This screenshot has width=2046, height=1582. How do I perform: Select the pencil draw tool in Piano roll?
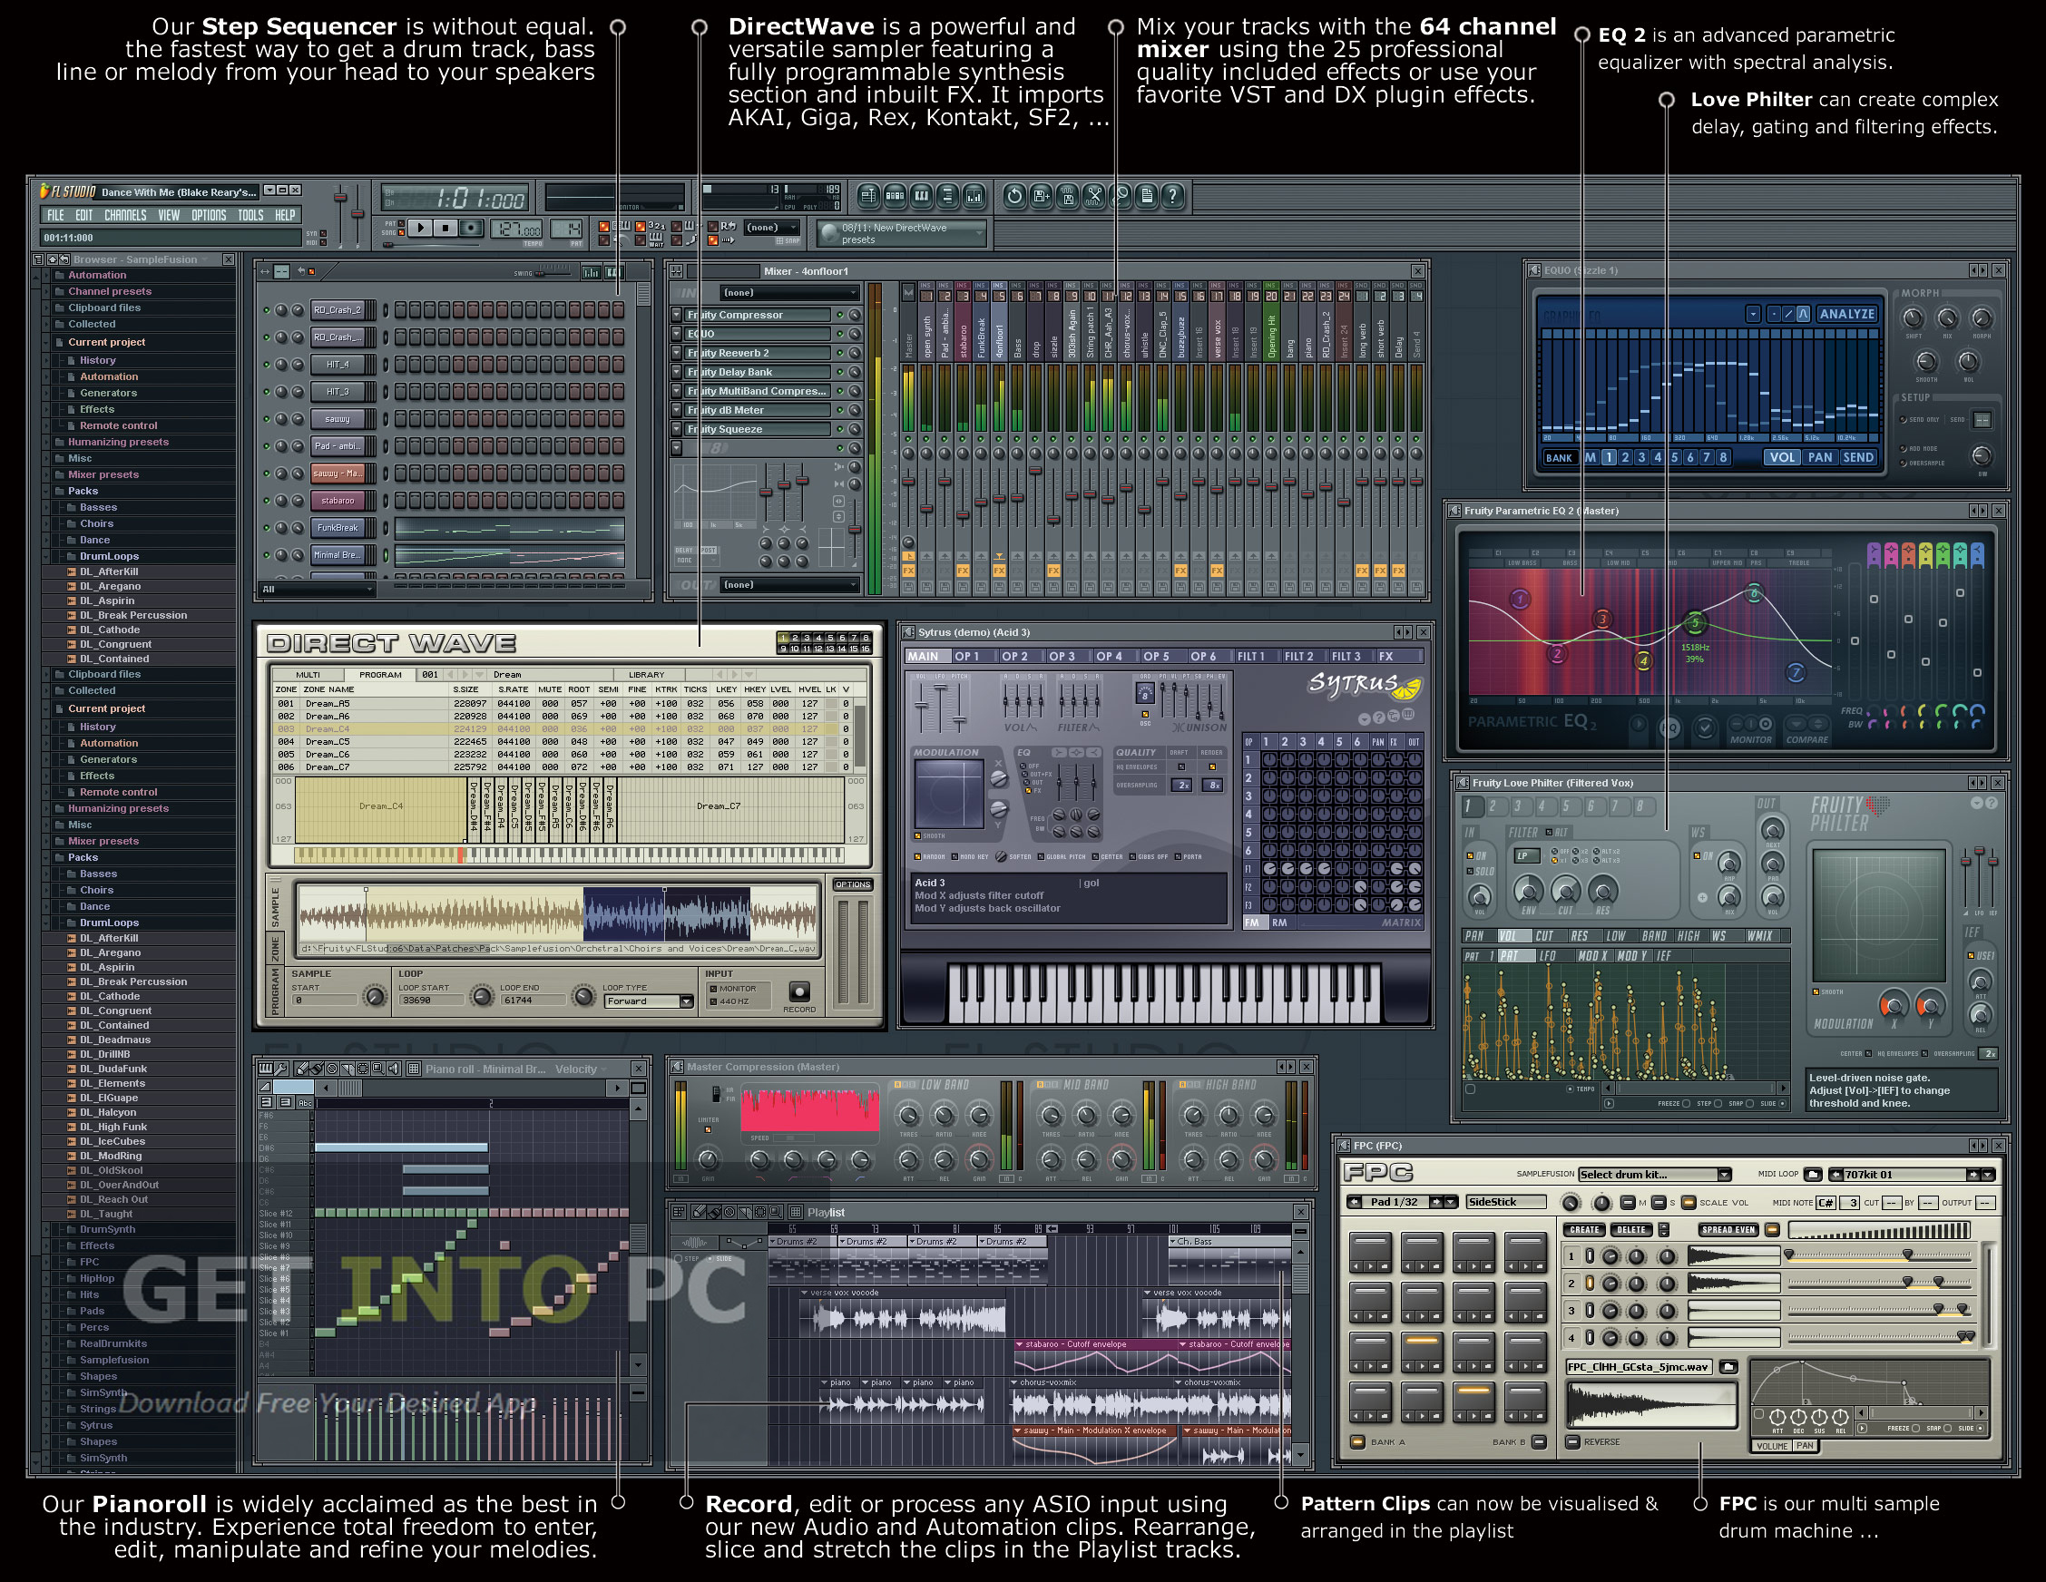click(303, 1069)
